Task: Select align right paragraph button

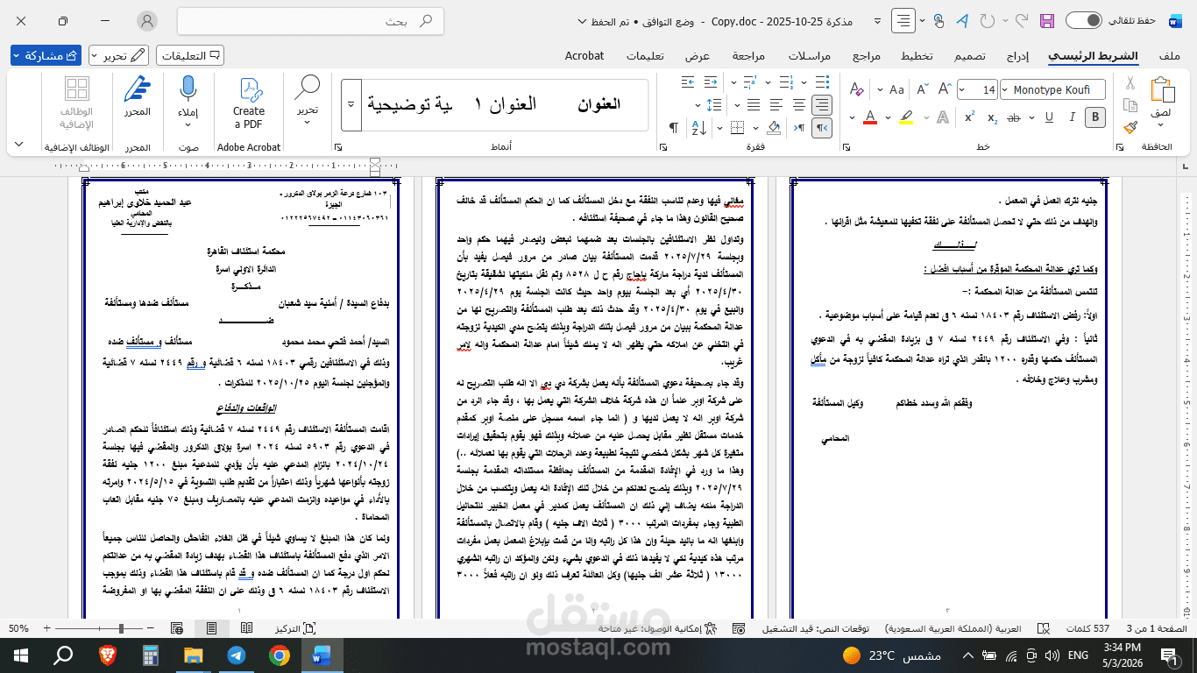Action: [821, 105]
